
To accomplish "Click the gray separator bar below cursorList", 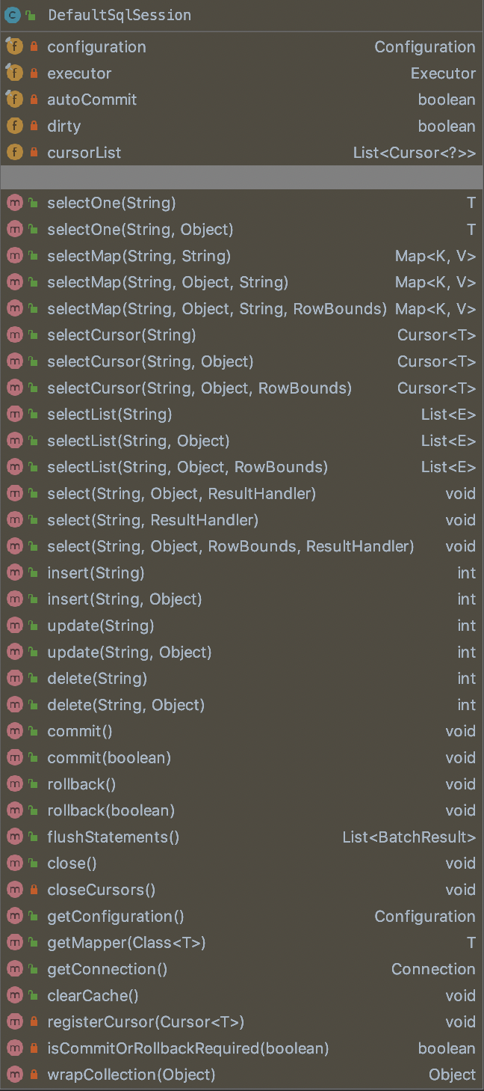I will (x=242, y=177).
